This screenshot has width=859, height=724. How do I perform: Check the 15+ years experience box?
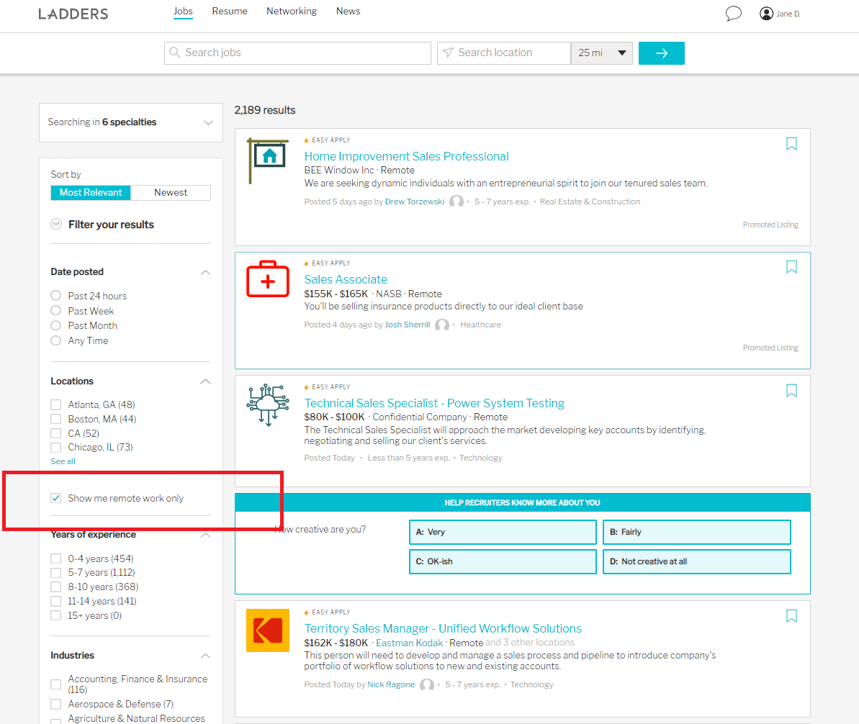[56, 615]
